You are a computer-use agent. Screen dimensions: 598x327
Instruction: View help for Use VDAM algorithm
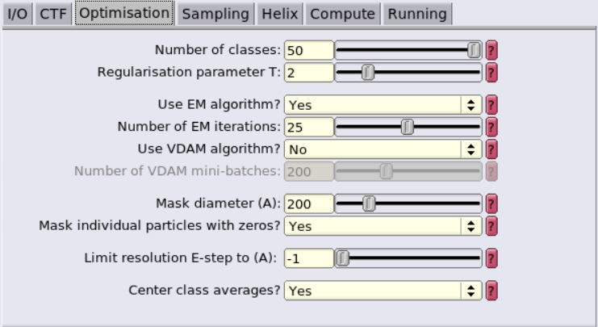pyautogui.click(x=491, y=149)
